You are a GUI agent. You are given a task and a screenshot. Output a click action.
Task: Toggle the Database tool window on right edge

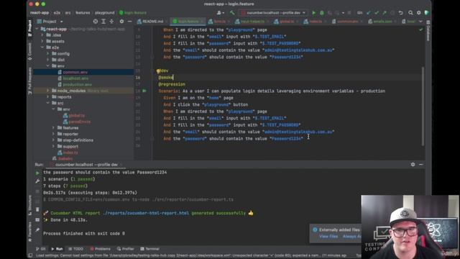point(428,31)
